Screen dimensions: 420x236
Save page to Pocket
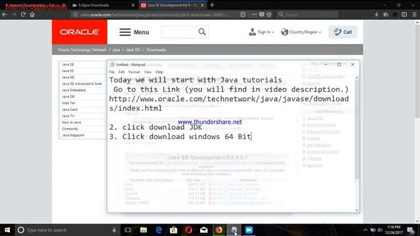261,14
